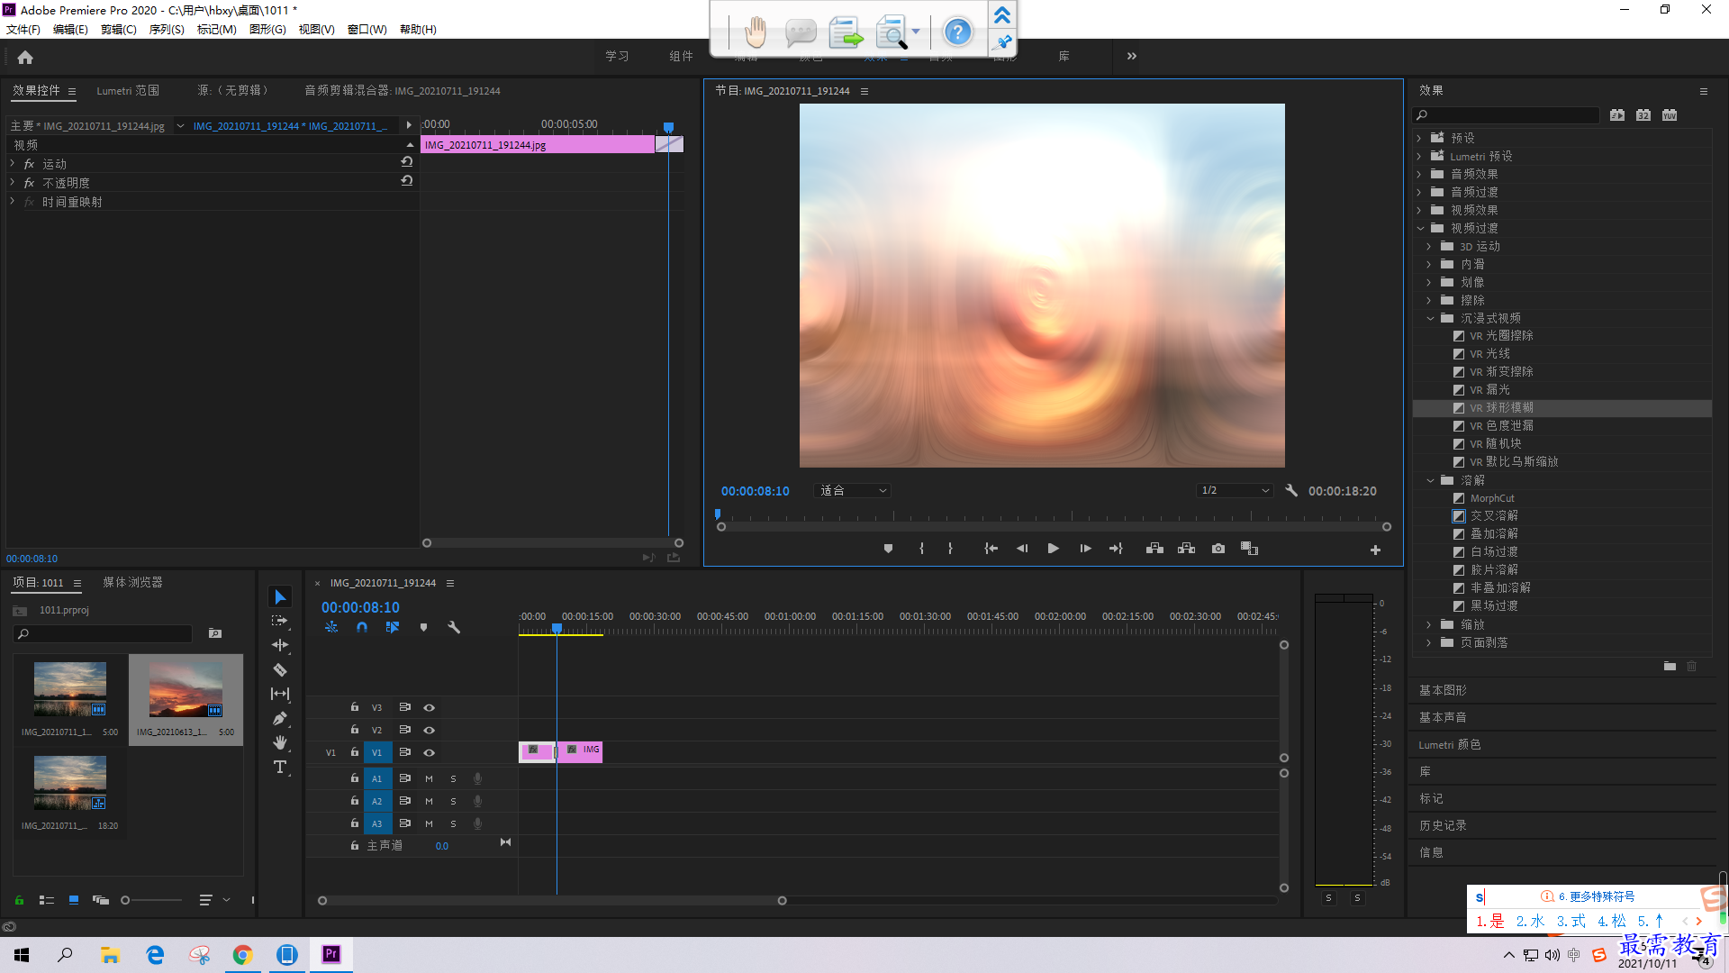Go to In point
The image size is (1729, 973).
point(991,549)
